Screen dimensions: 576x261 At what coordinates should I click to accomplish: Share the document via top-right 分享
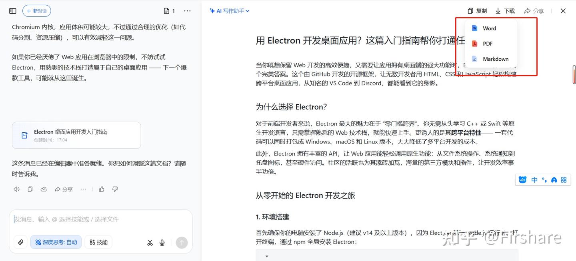534,11
